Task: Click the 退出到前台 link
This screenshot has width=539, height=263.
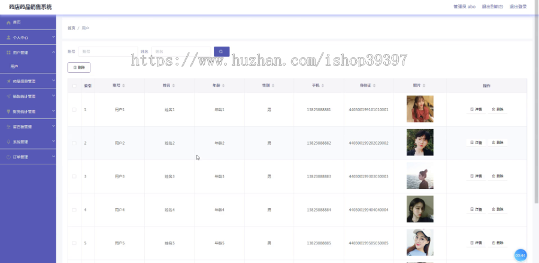Action: tap(492, 7)
